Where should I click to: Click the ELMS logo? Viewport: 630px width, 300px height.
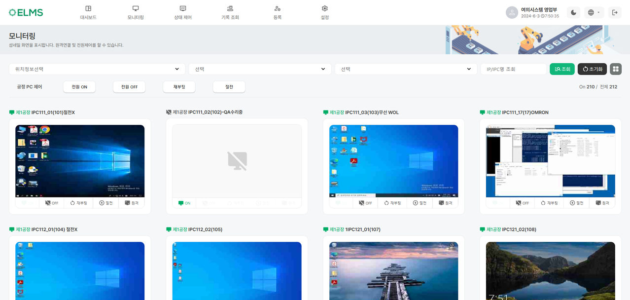[x=26, y=12]
